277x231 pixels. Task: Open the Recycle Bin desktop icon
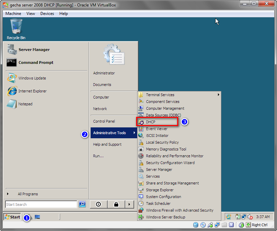tap(16, 29)
